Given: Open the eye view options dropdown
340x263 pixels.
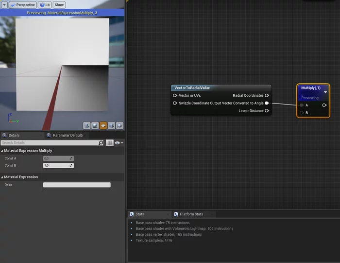Looking at the screenshot, I should click(119, 142).
